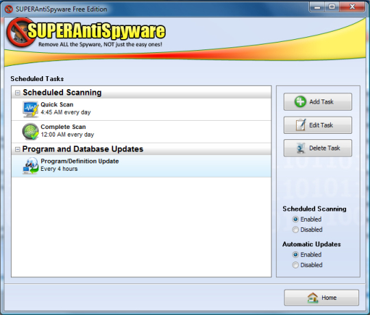Click the green plus icon on Add Task
The image size is (370, 315).
click(x=300, y=102)
